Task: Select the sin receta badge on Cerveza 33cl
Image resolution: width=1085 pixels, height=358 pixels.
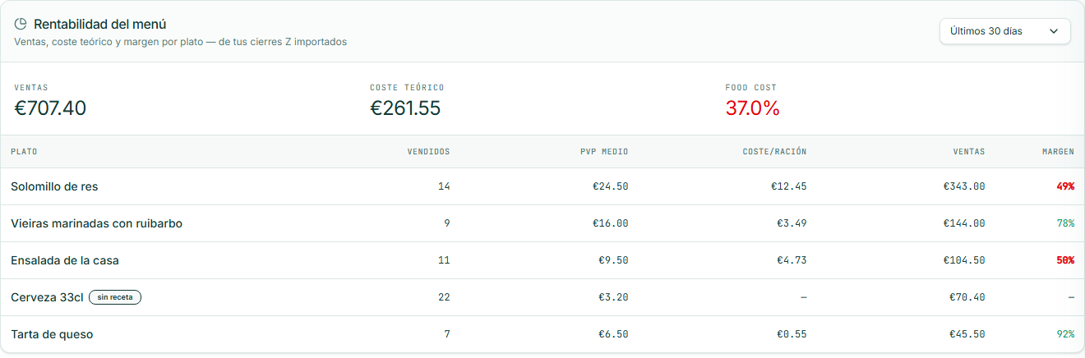Action: tap(115, 297)
